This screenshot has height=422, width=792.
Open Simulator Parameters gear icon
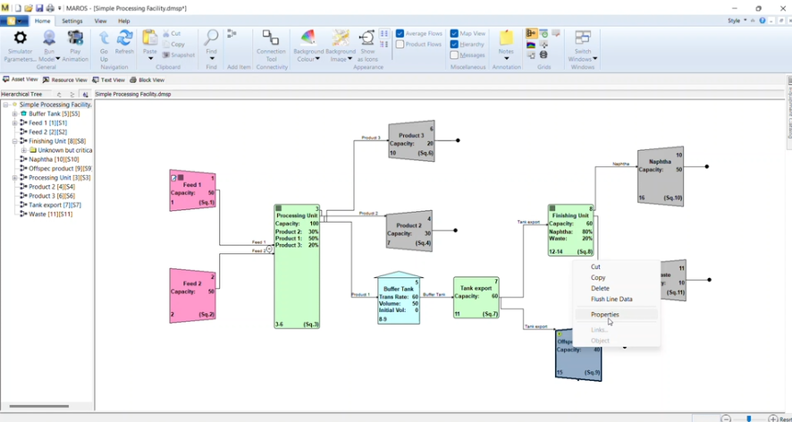click(x=20, y=38)
